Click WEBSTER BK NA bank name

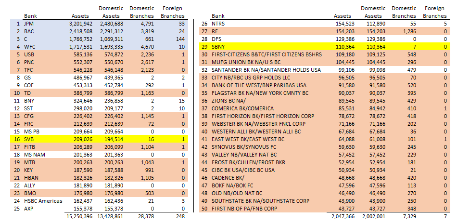click(x=258, y=124)
